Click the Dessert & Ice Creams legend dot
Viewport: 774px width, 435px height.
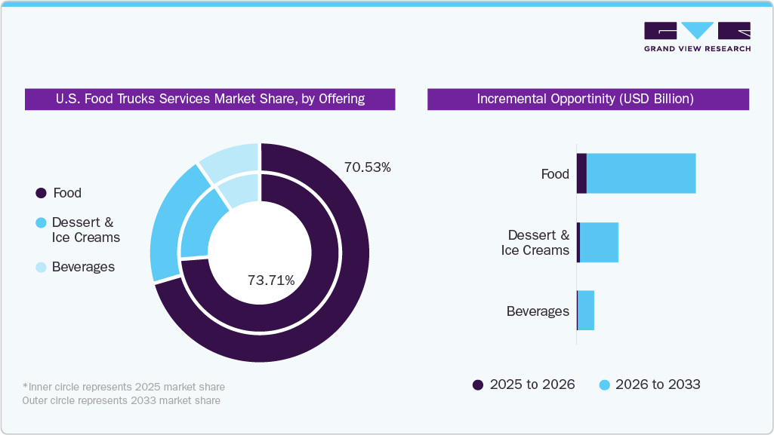41,222
